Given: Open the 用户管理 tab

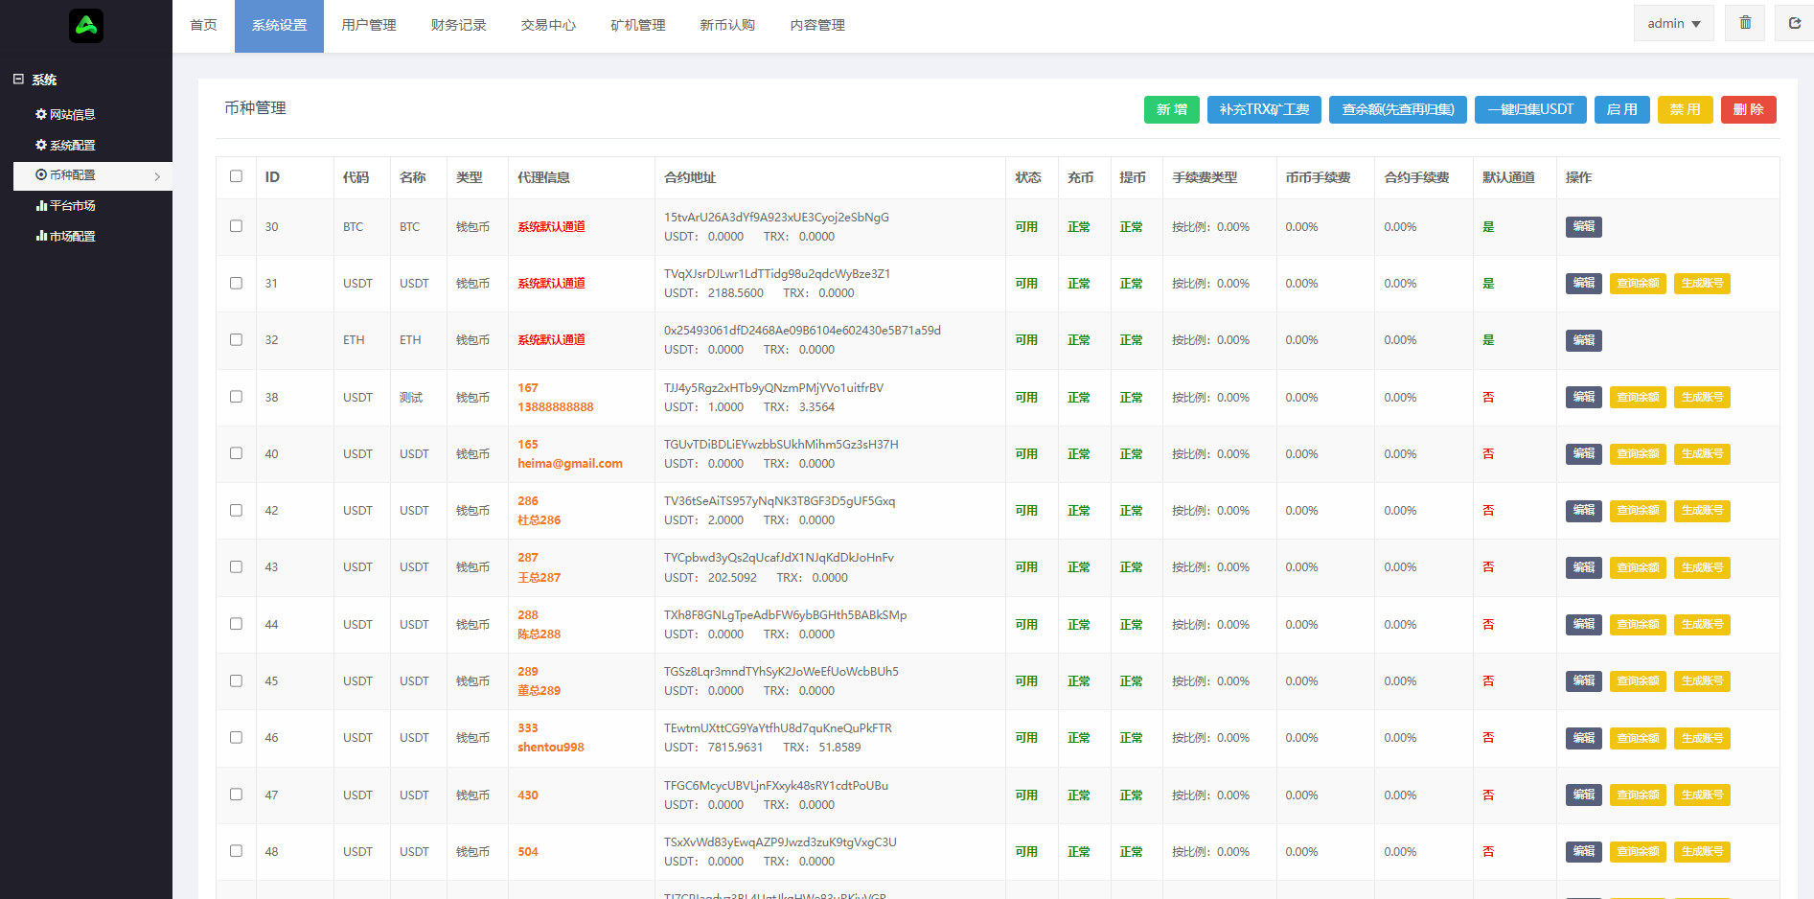Looking at the screenshot, I should [369, 25].
